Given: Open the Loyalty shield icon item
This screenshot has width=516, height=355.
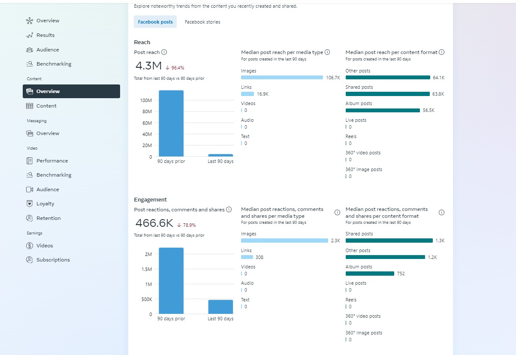Looking at the screenshot, I should 30,204.
